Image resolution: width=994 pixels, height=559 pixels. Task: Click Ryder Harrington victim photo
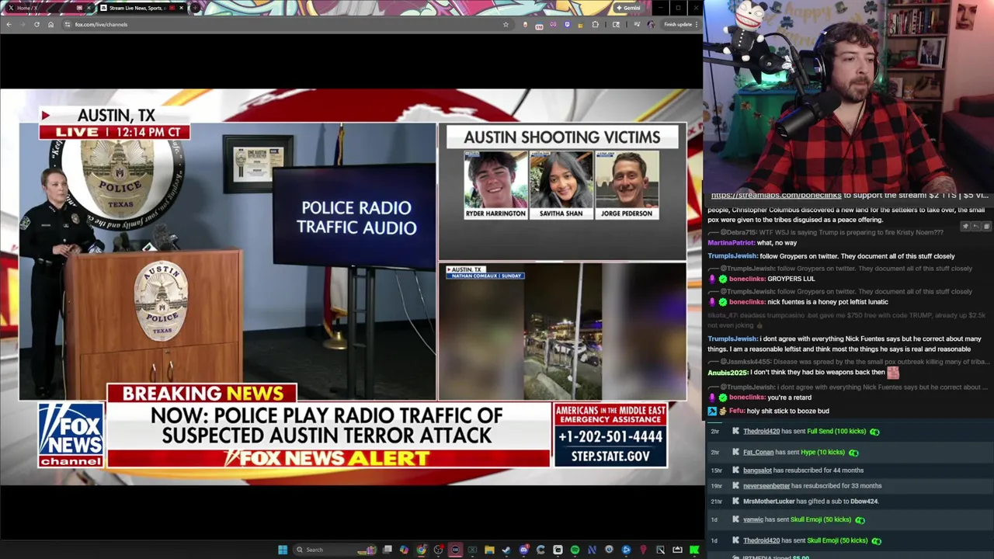[495, 179]
